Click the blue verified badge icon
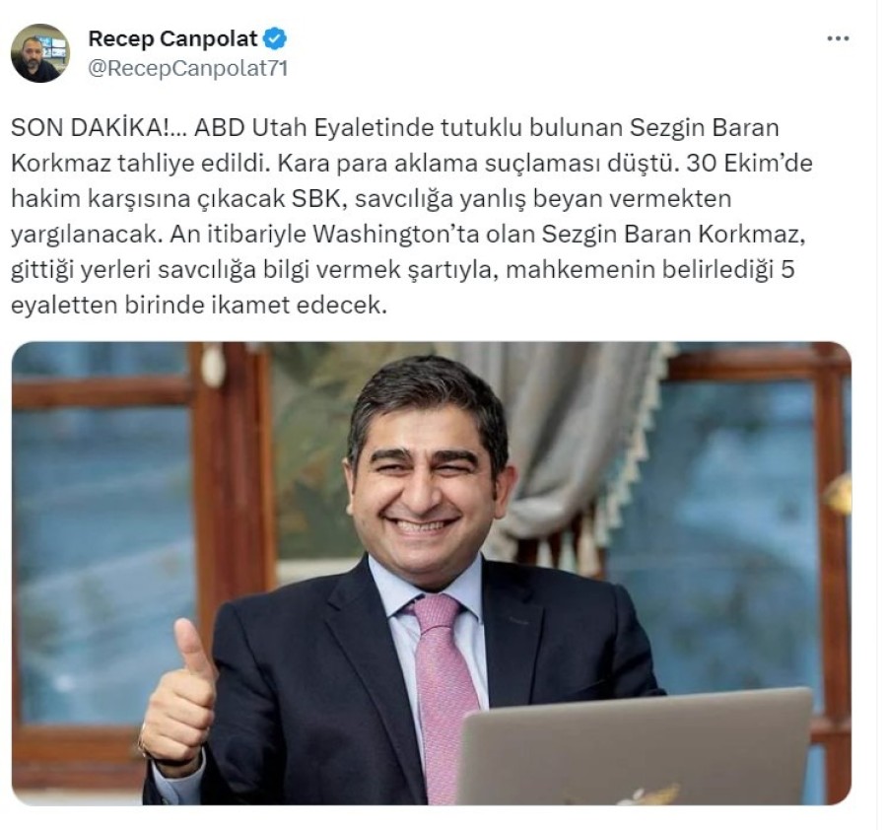Viewport: 887px width, 830px height. [275, 38]
